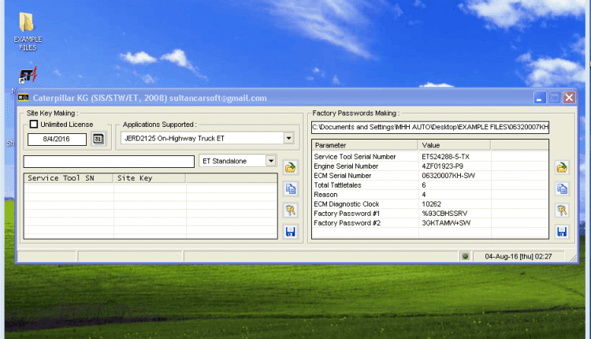Select Engine Serial Number row

[430, 166]
